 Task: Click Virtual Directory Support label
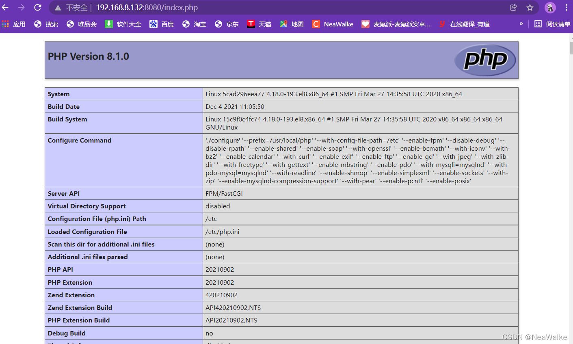pos(86,206)
